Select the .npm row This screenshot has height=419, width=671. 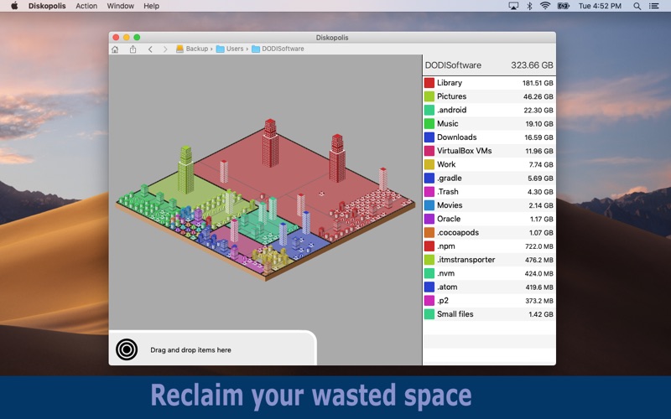(x=489, y=246)
